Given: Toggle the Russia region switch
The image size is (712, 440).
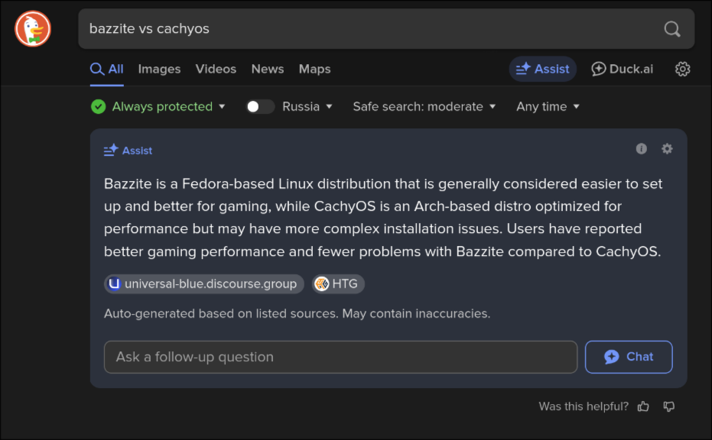Looking at the screenshot, I should pyautogui.click(x=260, y=107).
